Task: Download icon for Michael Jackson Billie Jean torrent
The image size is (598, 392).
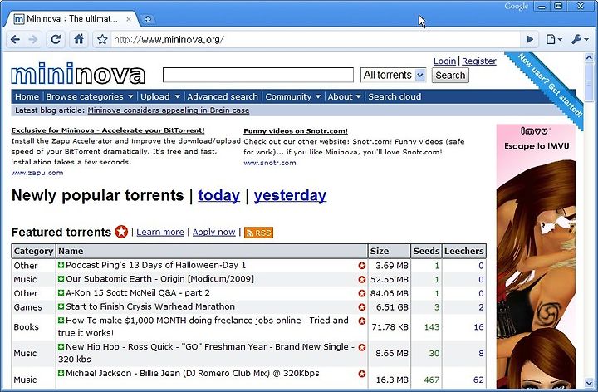Action: tap(61, 373)
